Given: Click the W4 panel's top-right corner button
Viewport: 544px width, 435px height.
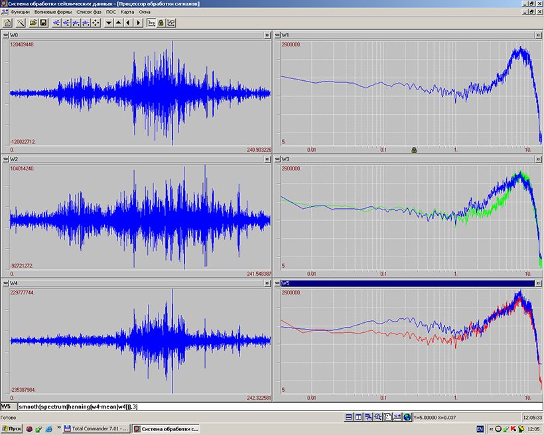Looking at the screenshot, I should [267, 283].
